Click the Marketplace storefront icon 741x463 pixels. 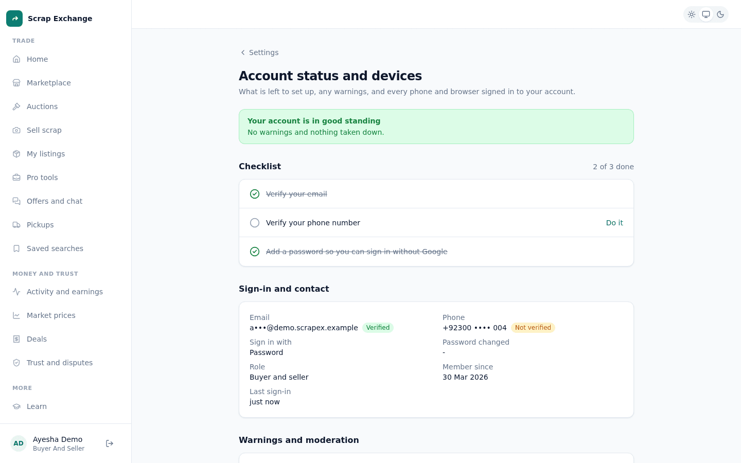click(16, 83)
